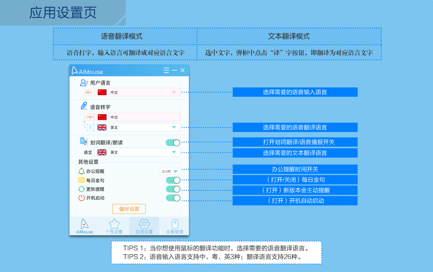Click the （打开/关闭）每日金句 label
433x272 pixels.
pos(295,180)
